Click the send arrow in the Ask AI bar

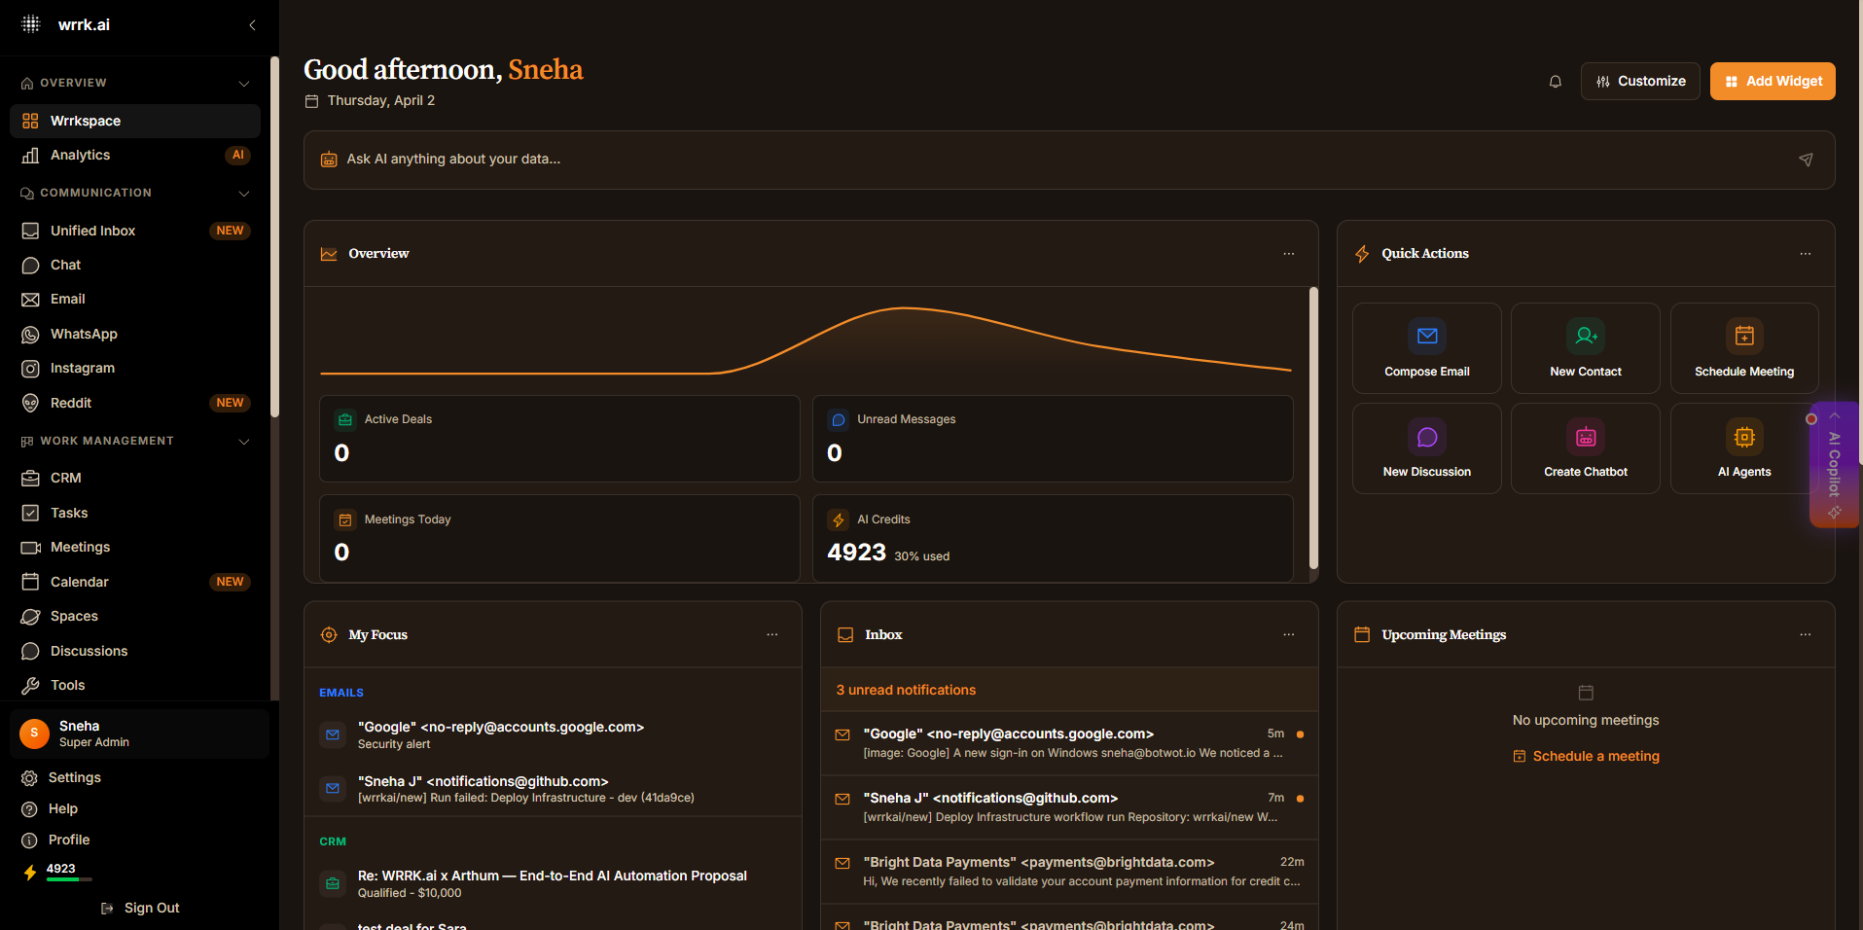point(1806,160)
